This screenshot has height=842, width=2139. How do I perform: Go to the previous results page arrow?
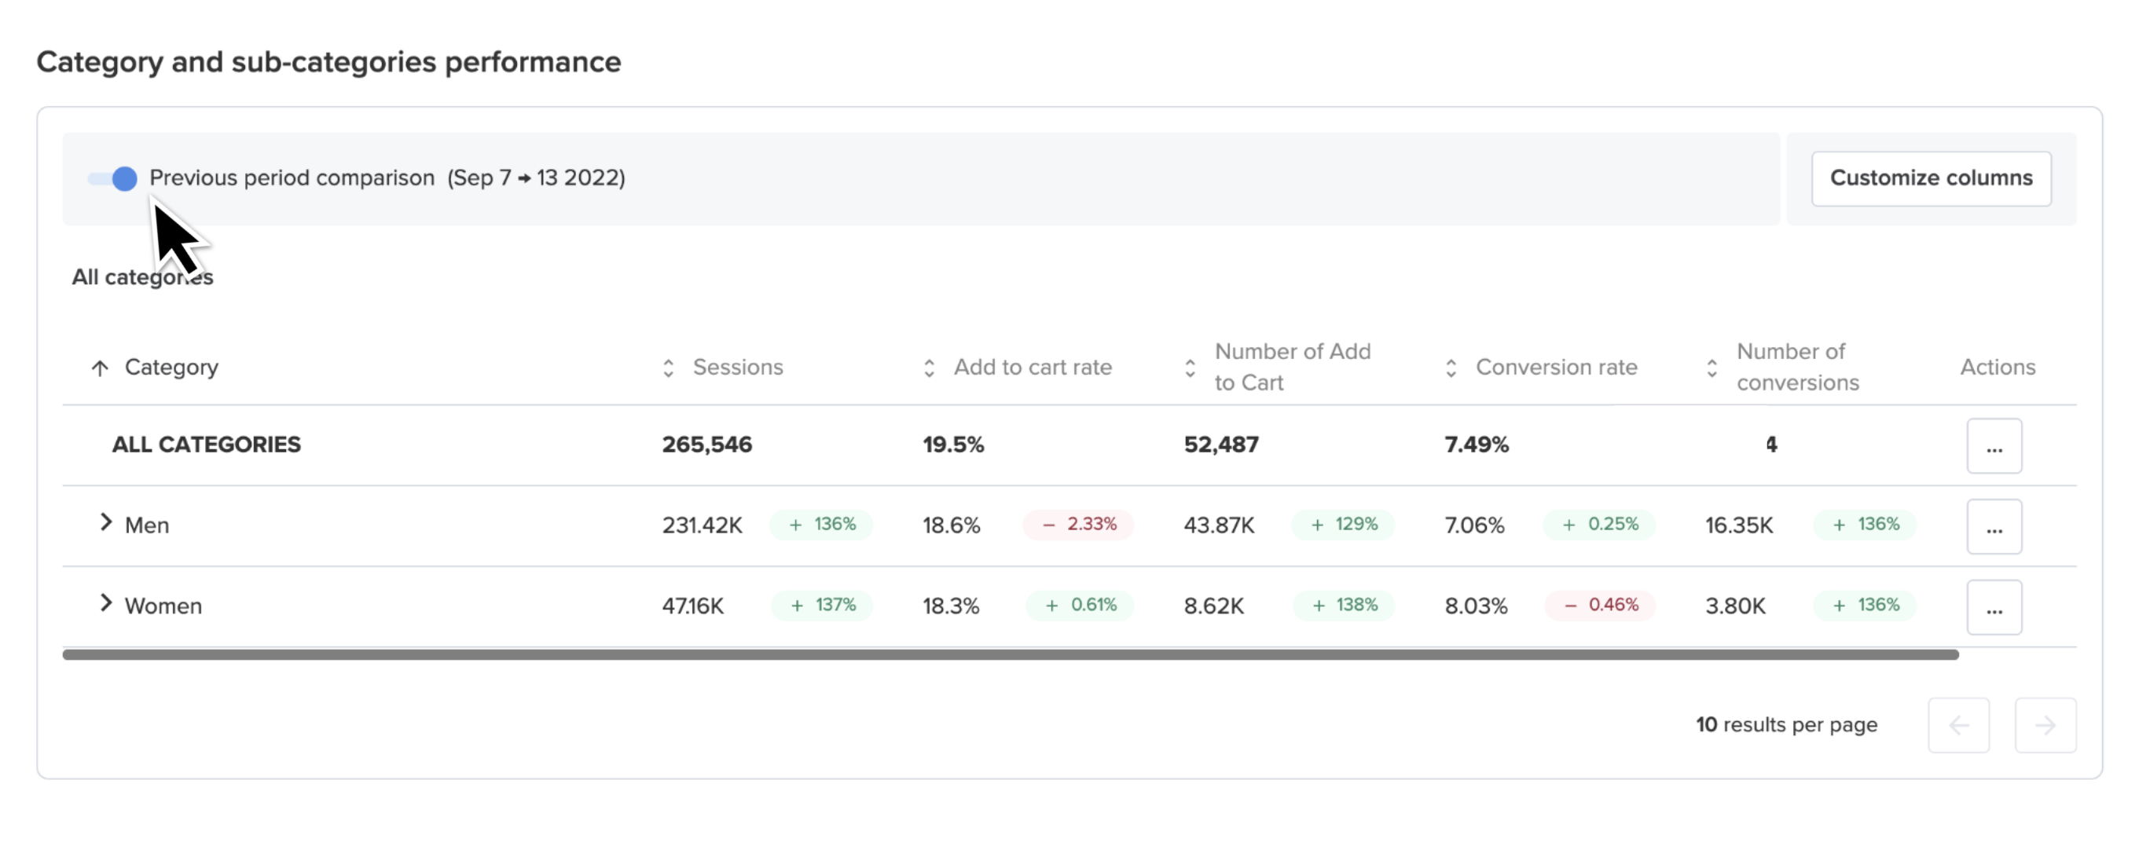(x=1958, y=726)
